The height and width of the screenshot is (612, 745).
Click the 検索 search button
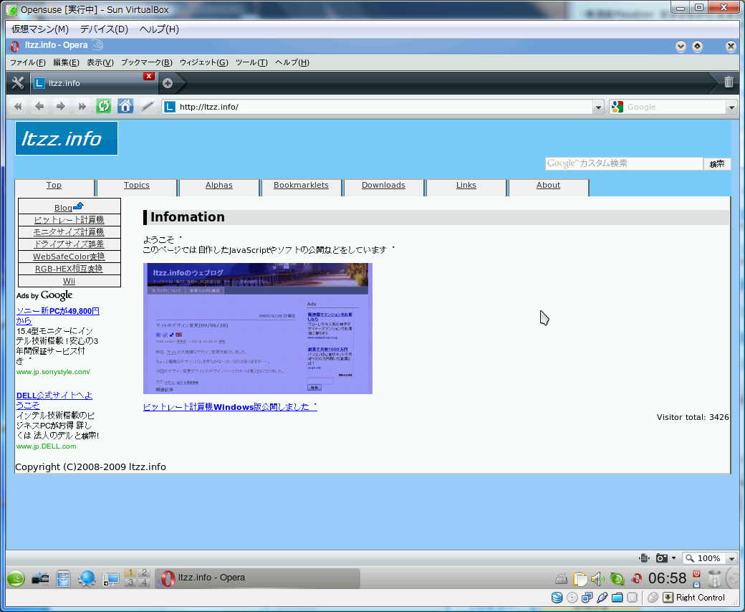[x=717, y=164]
